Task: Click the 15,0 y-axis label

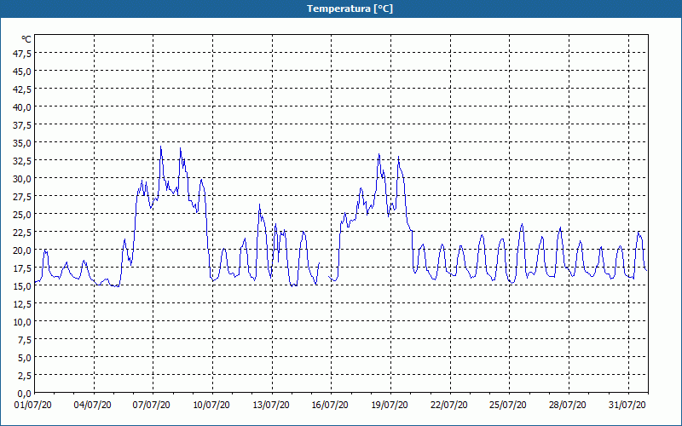Action: pos(23,286)
